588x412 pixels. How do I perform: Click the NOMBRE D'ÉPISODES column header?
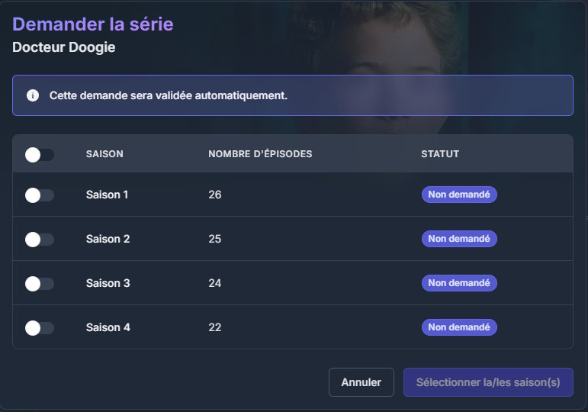260,154
